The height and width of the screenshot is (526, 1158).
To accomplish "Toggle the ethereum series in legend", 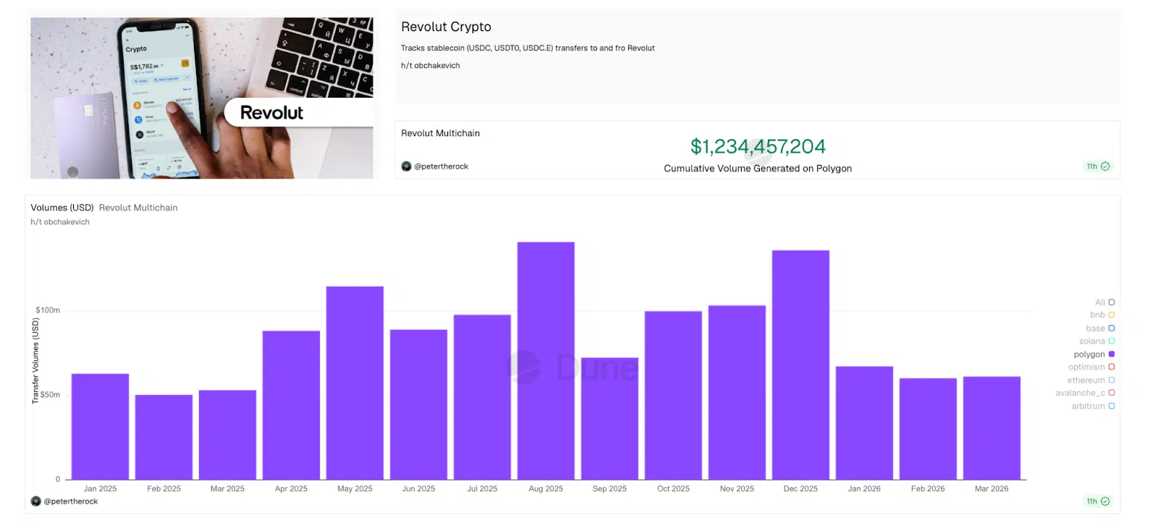I will (x=1091, y=380).
